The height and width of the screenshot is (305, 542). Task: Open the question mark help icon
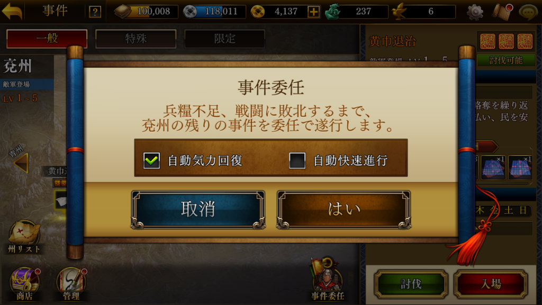(95, 12)
